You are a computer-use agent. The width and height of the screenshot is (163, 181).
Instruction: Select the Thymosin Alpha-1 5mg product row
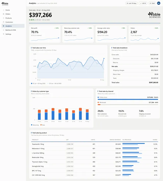point(94,162)
